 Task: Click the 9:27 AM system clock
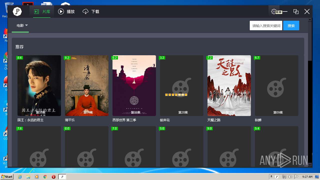[x=307, y=177]
